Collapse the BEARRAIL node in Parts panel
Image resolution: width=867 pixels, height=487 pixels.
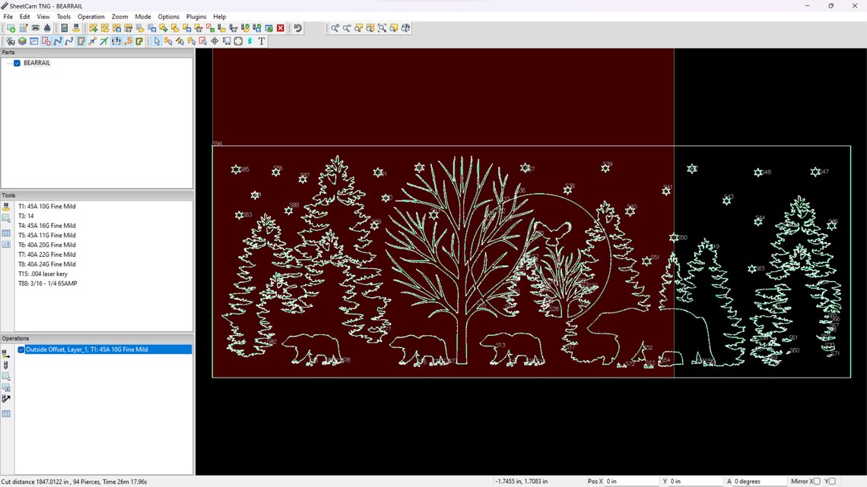(8, 63)
